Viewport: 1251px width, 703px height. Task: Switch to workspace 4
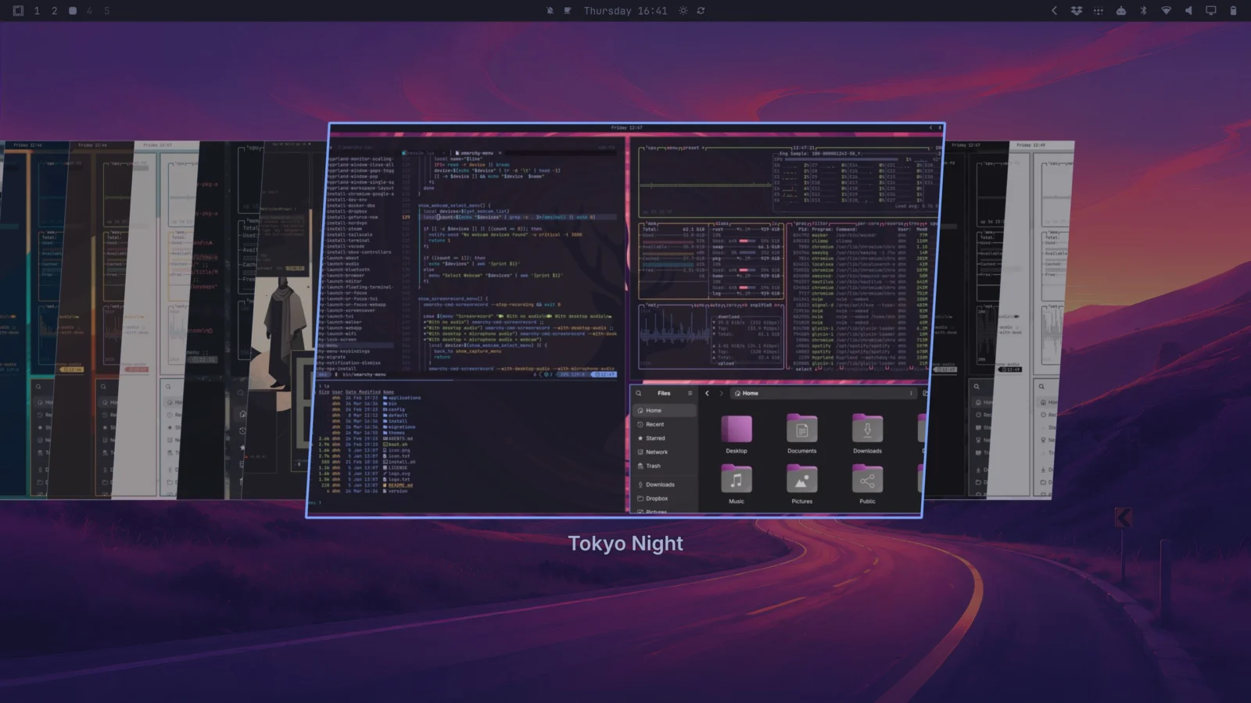point(89,11)
